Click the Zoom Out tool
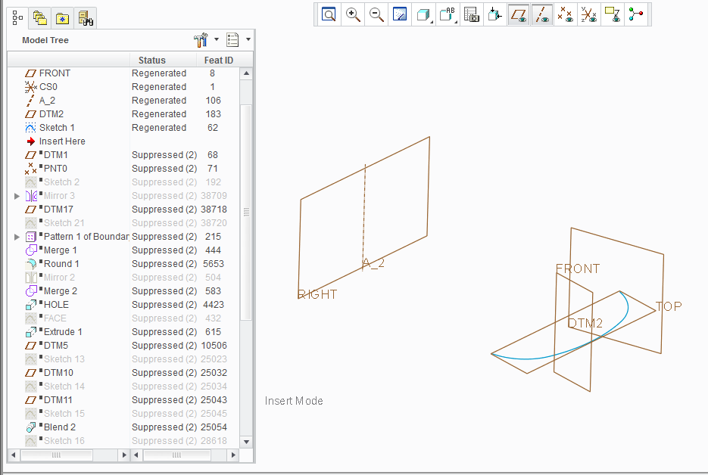 (x=376, y=14)
